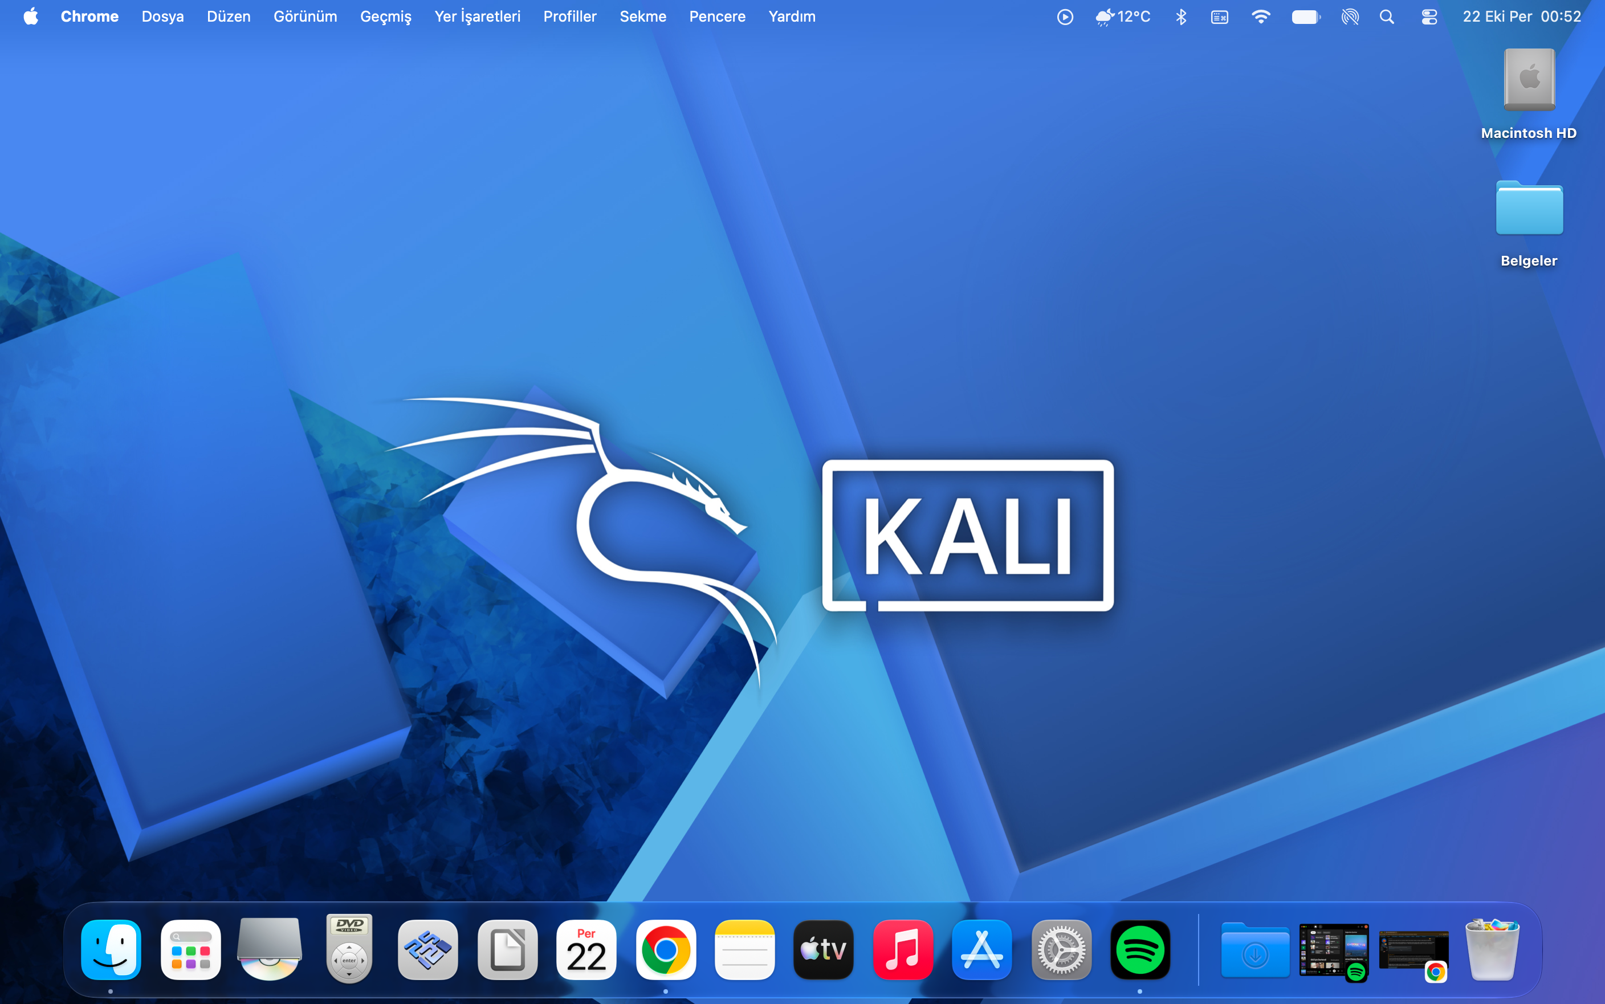Open the gray document app in Dock
The height and width of the screenshot is (1004, 1605).
point(507,949)
